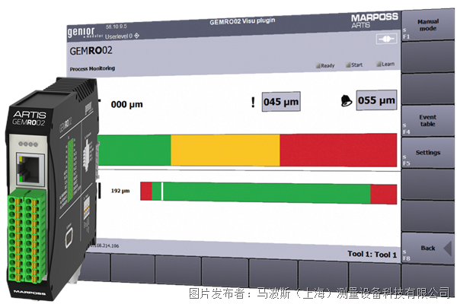Click the white marker in the lower bar

(x=161, y=192)
